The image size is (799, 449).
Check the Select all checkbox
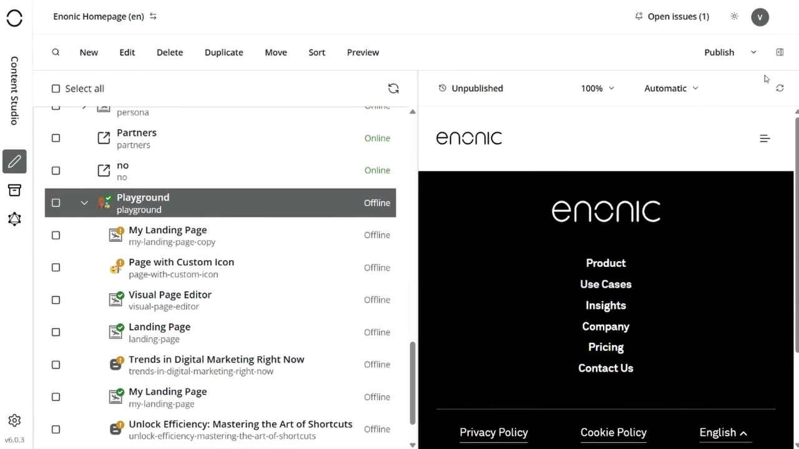(56, 89)
